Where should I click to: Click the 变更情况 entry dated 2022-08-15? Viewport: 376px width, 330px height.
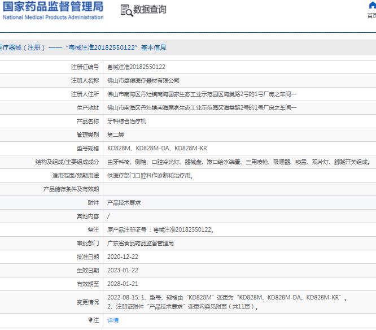pyautogui.click(x=227, y=302)
